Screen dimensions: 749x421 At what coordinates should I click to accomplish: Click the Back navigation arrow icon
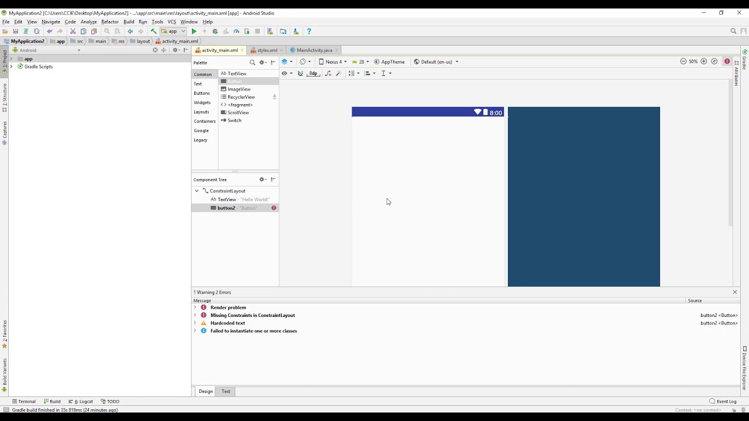tap(130, 32)
